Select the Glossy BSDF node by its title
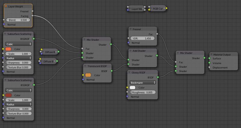This screenshot has width=241, height=128. pos(138,73)
